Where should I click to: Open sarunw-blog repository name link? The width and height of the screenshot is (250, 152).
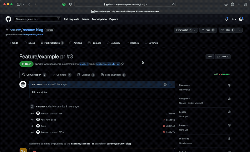point(33,30)
